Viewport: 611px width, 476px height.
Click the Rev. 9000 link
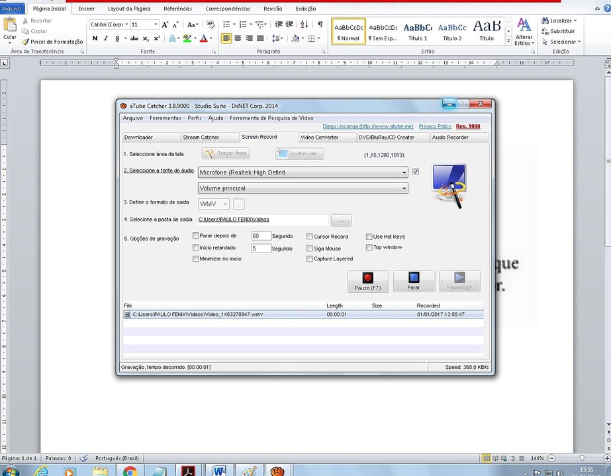coord(468,126)
